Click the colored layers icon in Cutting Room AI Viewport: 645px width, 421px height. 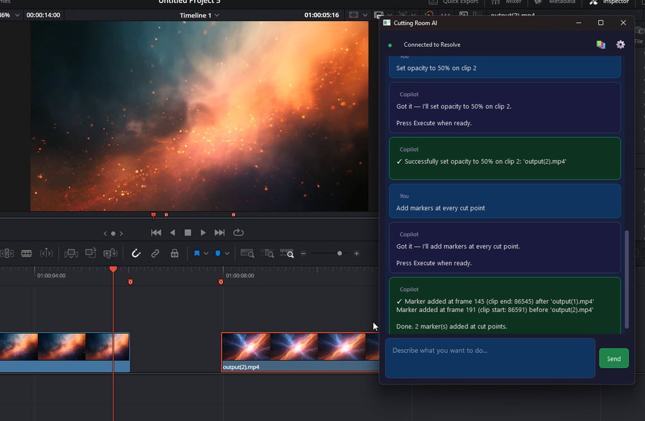pos(601,44)
